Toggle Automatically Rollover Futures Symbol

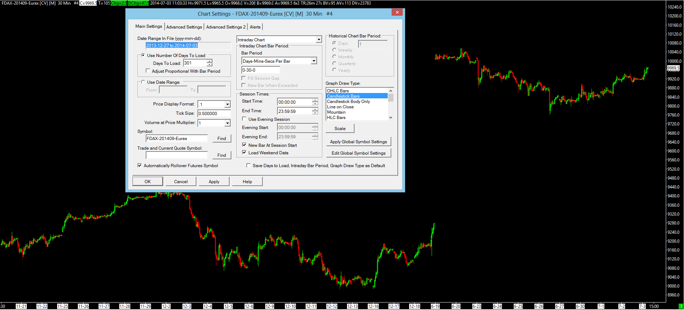[140, 165]
